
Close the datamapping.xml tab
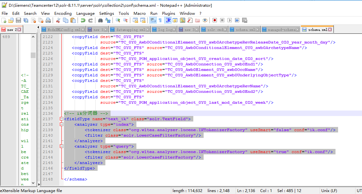click(147, 30)
